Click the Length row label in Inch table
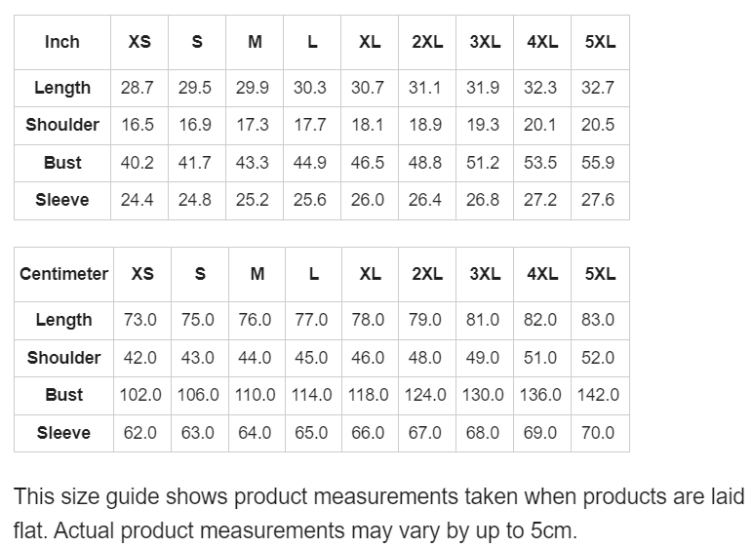Viewport: 752px width, 548px height. [x=62, y=88]
